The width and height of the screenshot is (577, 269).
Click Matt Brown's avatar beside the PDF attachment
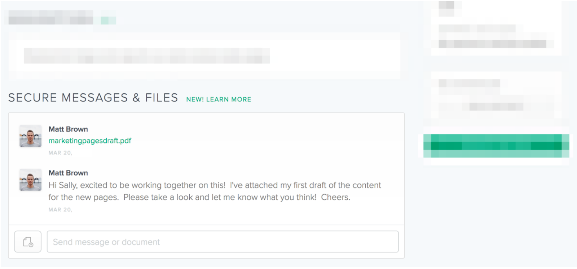(30, 136)
